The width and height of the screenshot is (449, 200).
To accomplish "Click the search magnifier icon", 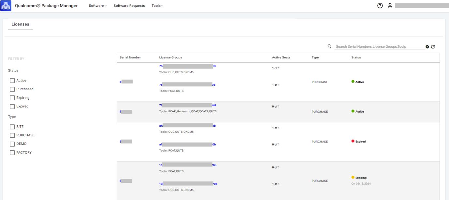I will (329, 47).
